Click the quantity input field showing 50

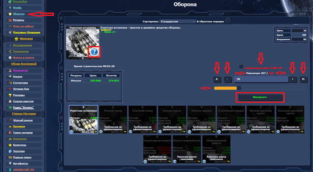tap(261, 79)
